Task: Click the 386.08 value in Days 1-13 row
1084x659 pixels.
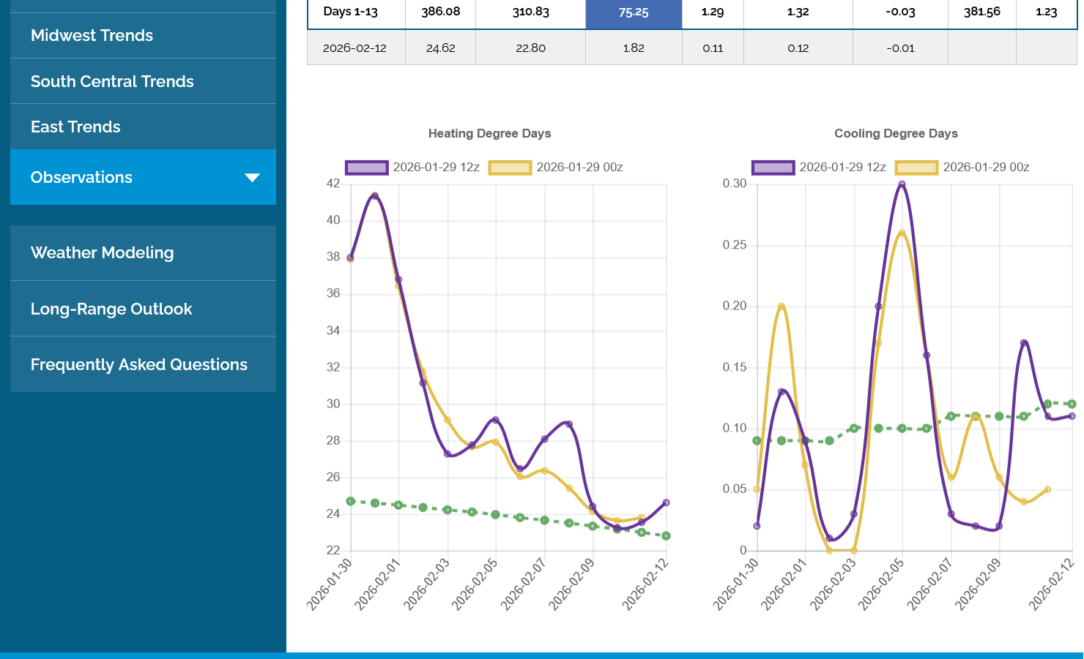Action: (x=440, y=12)
